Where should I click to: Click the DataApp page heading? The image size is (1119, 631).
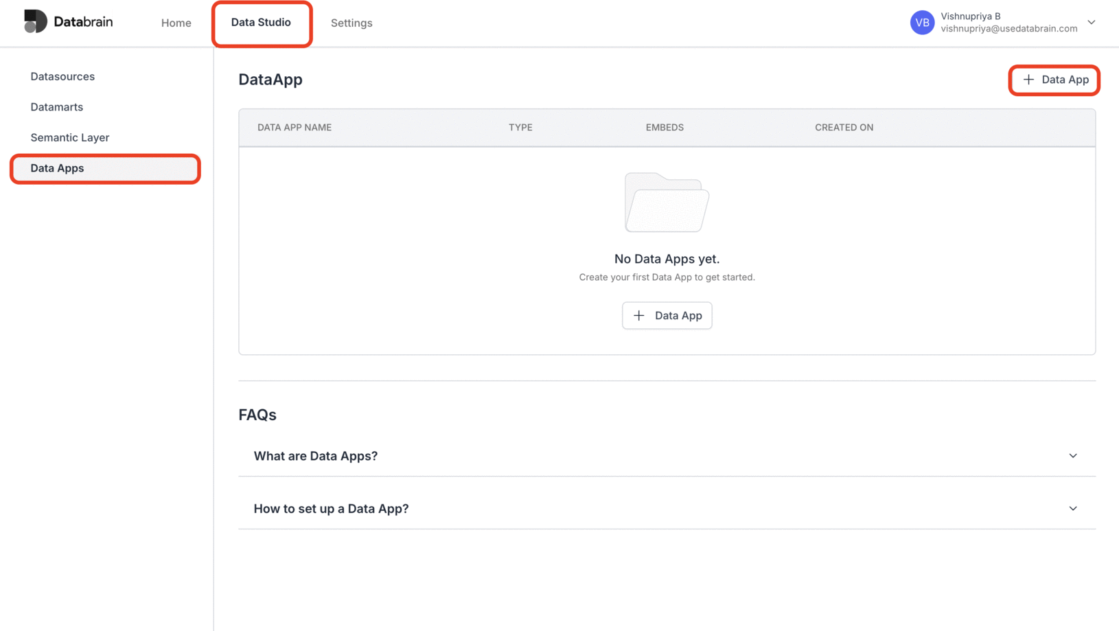[x=270, y=80]
